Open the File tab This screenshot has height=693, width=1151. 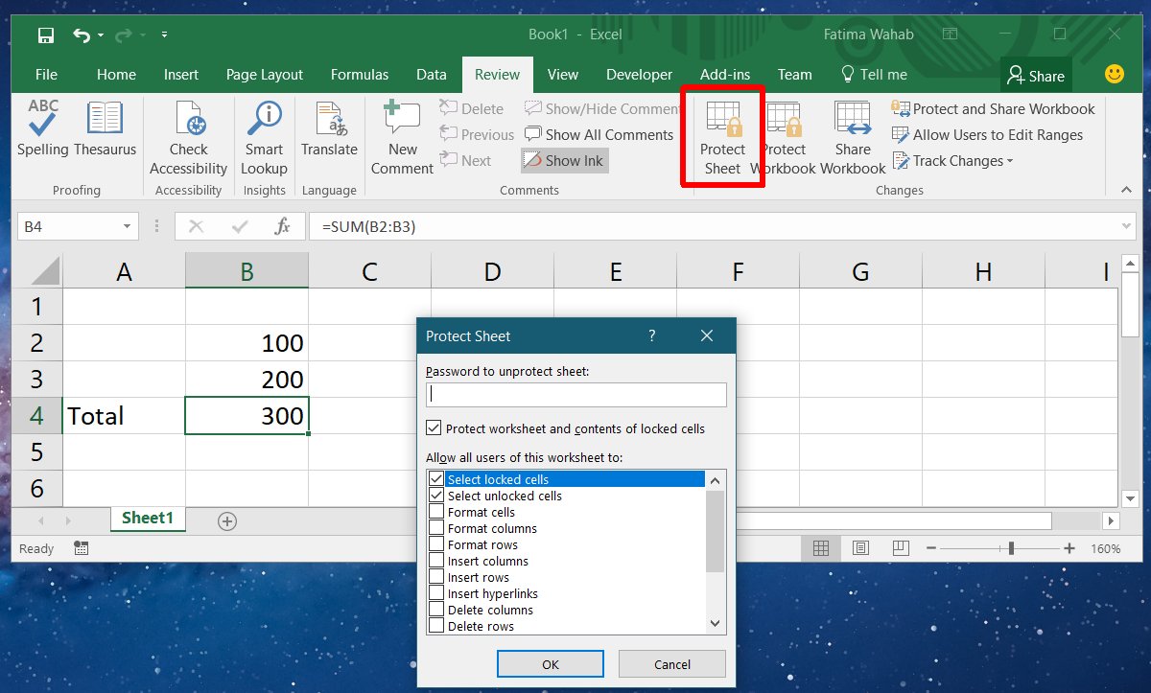pos(46,74)
